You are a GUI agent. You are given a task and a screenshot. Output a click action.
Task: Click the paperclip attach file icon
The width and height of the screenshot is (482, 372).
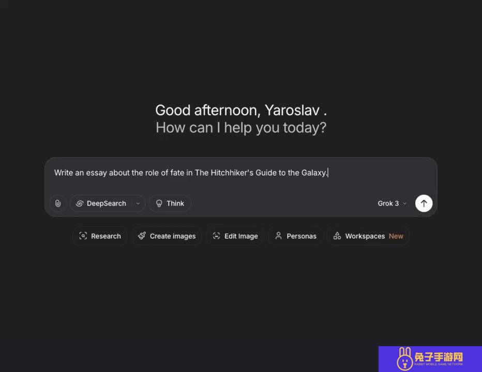[58, 204]
